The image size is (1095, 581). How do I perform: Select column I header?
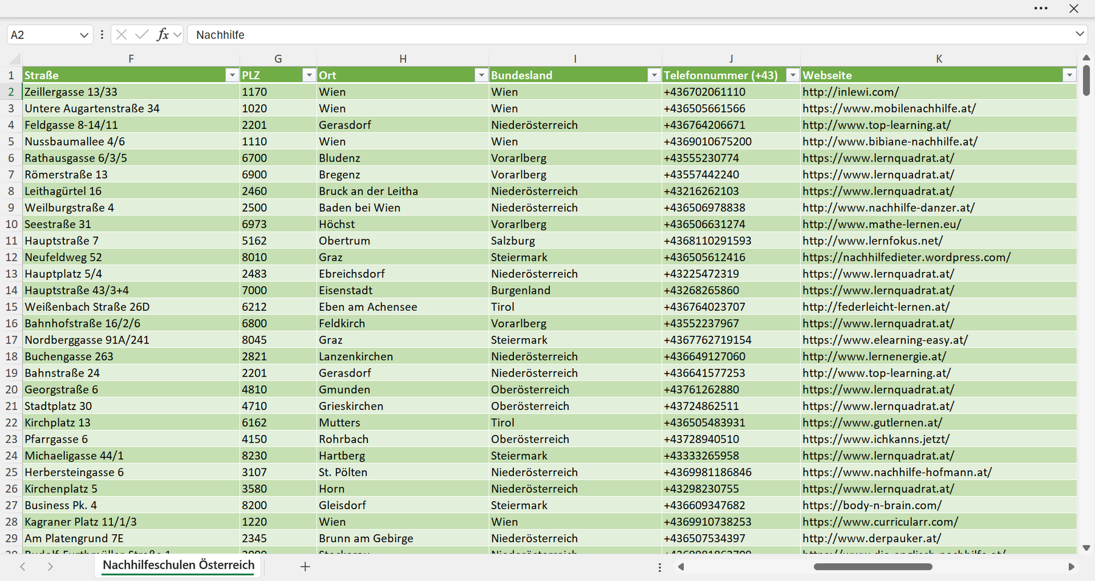point(575,59)
